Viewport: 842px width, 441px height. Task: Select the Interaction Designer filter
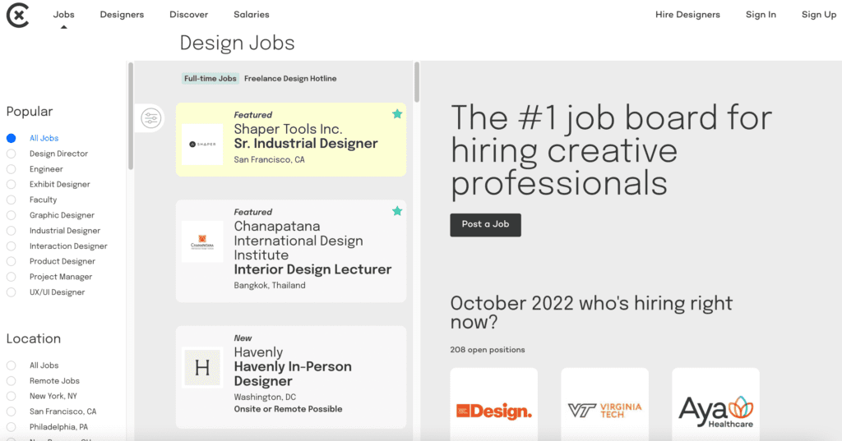click(12, 246)
